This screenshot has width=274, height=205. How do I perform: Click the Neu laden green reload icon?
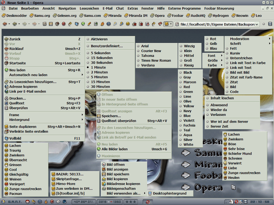pos(6,70)
